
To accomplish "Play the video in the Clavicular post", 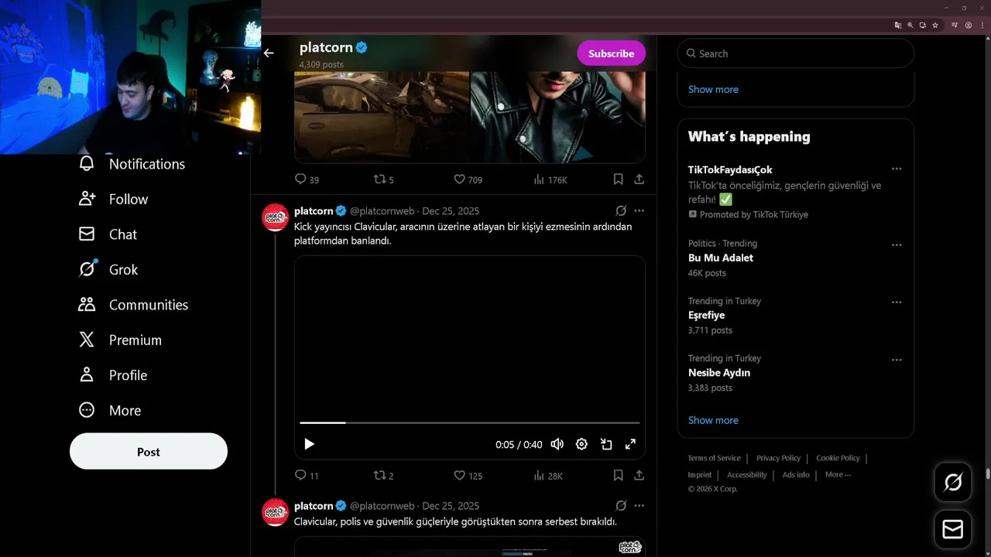I will (309, 444).
